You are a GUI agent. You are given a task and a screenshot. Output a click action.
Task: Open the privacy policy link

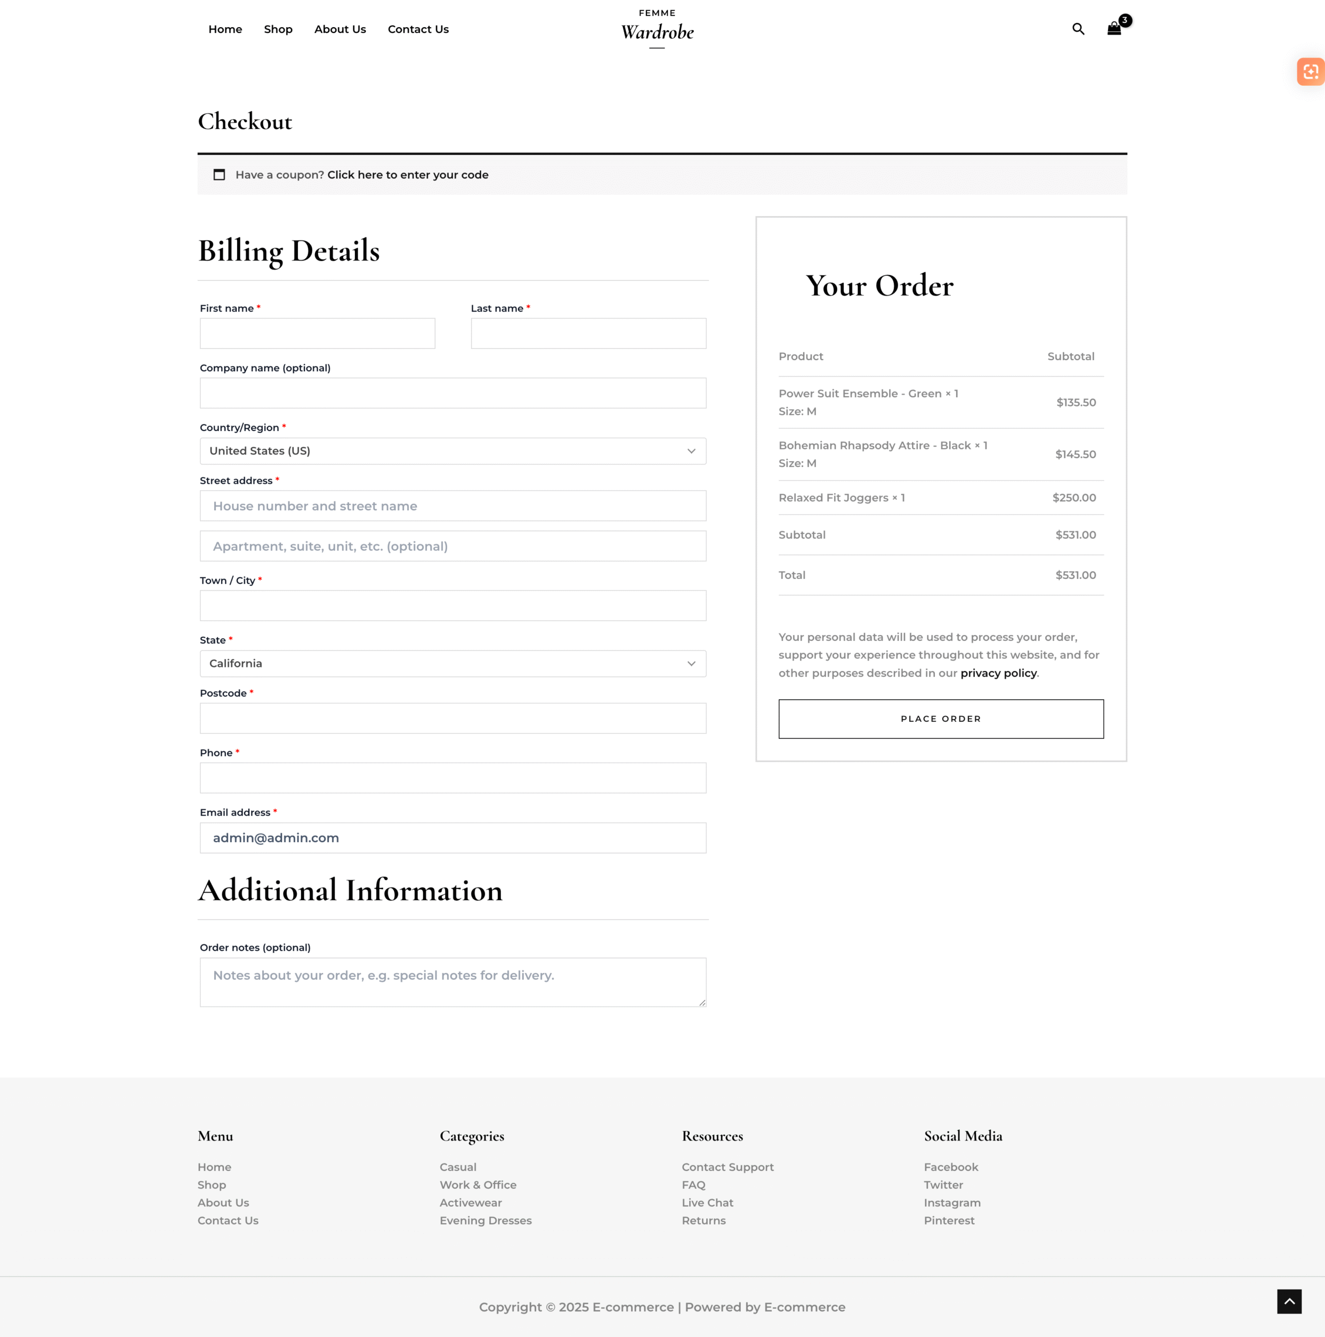(x=998, y=673)
